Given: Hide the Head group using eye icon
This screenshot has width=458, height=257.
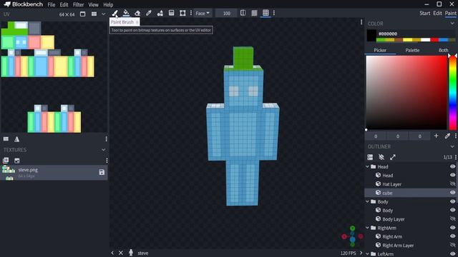Looking at the screenshot, I should [x=453, y=166].
